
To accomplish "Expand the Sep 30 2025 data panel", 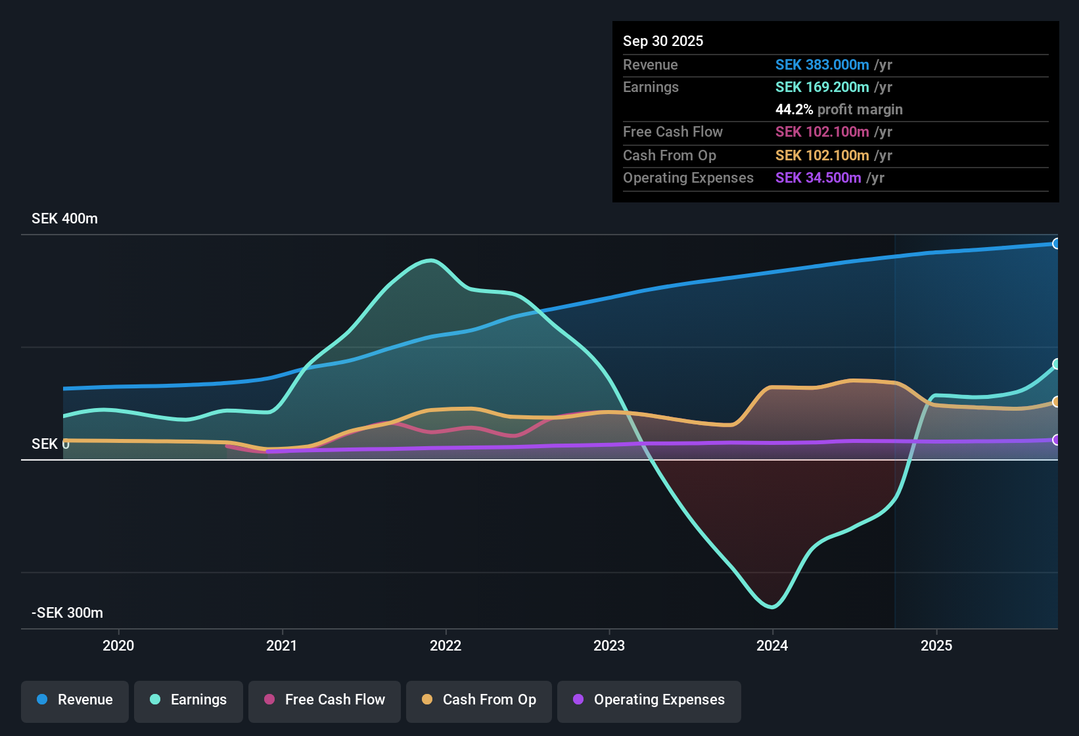I will (663, 41).
